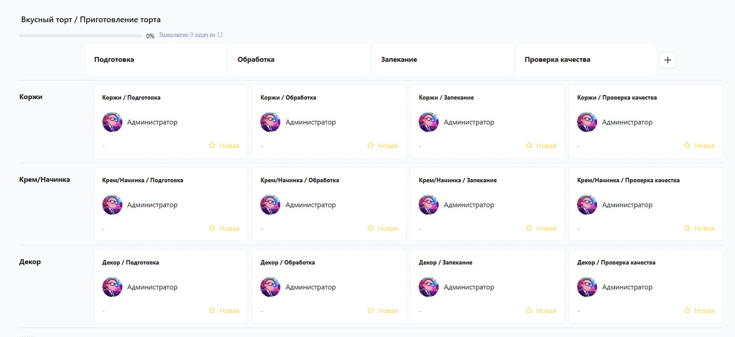Open the Коржи / Обработка task title
The image size is (735, 337).
click(288, 98)
